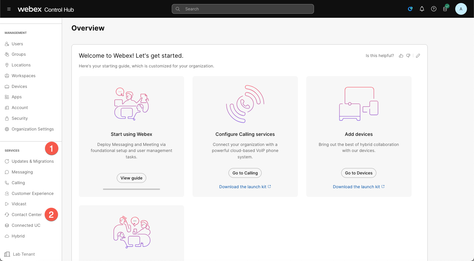474x261 pixels.
Task: Open the user profile avatar menu
Action: tap(461, 9)
